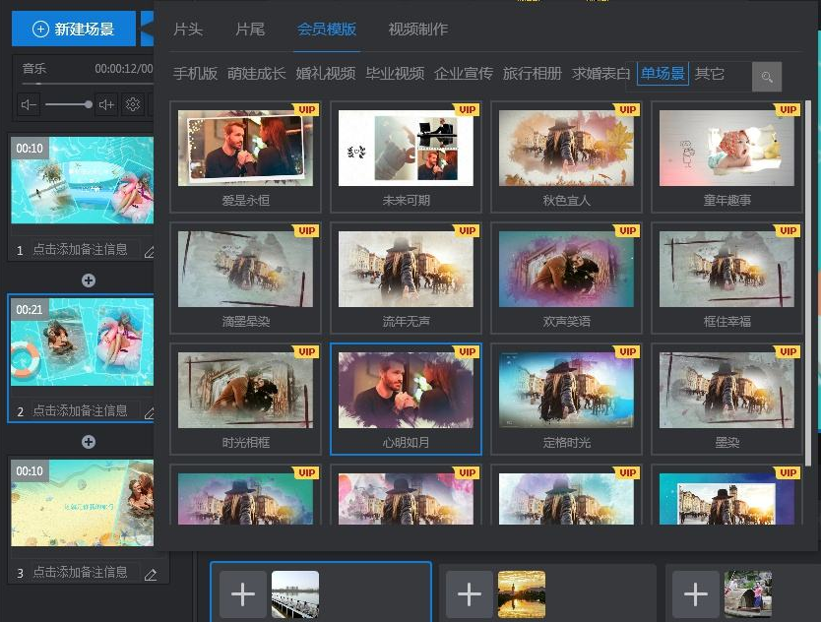Choose the 墨染 template
Viewport: 821px width, 622px height.
coord(726,399)
